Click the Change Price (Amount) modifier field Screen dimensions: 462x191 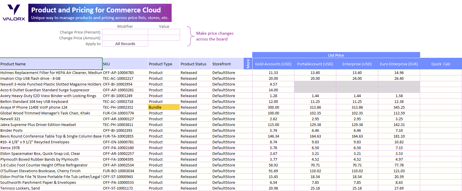point(125,38)
